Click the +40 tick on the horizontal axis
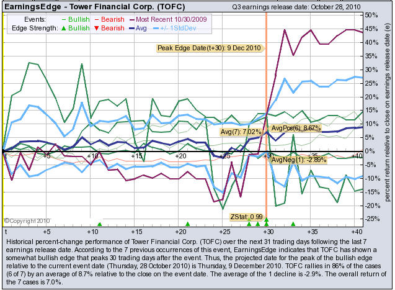The image size is (395, 290). (x=356, y=155)
